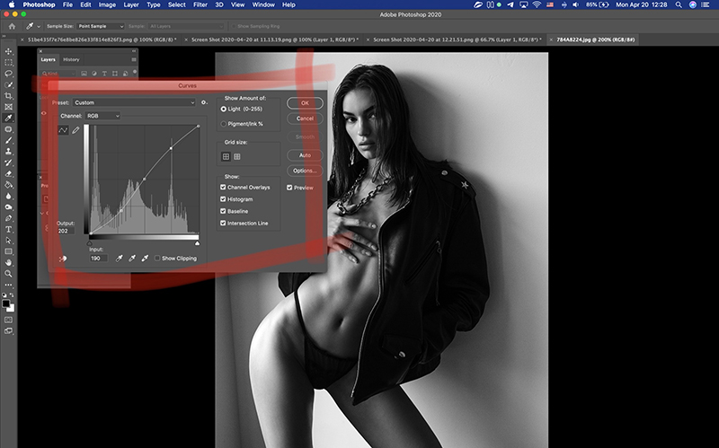Click the Auto button in Curves
Image resolution: width=719 pixels, height=448 pixels.
click(305, 155)
